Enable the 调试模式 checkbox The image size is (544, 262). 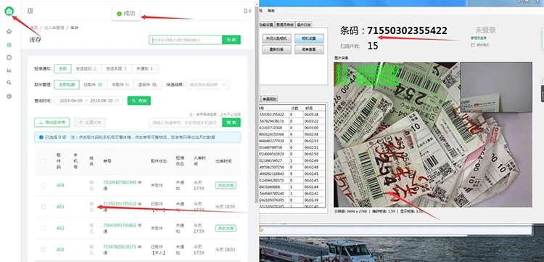coord(472,45)
